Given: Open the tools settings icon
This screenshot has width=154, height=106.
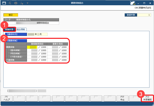Looking at the screenshot, I should pyautogui.click(x=22, y=3).
